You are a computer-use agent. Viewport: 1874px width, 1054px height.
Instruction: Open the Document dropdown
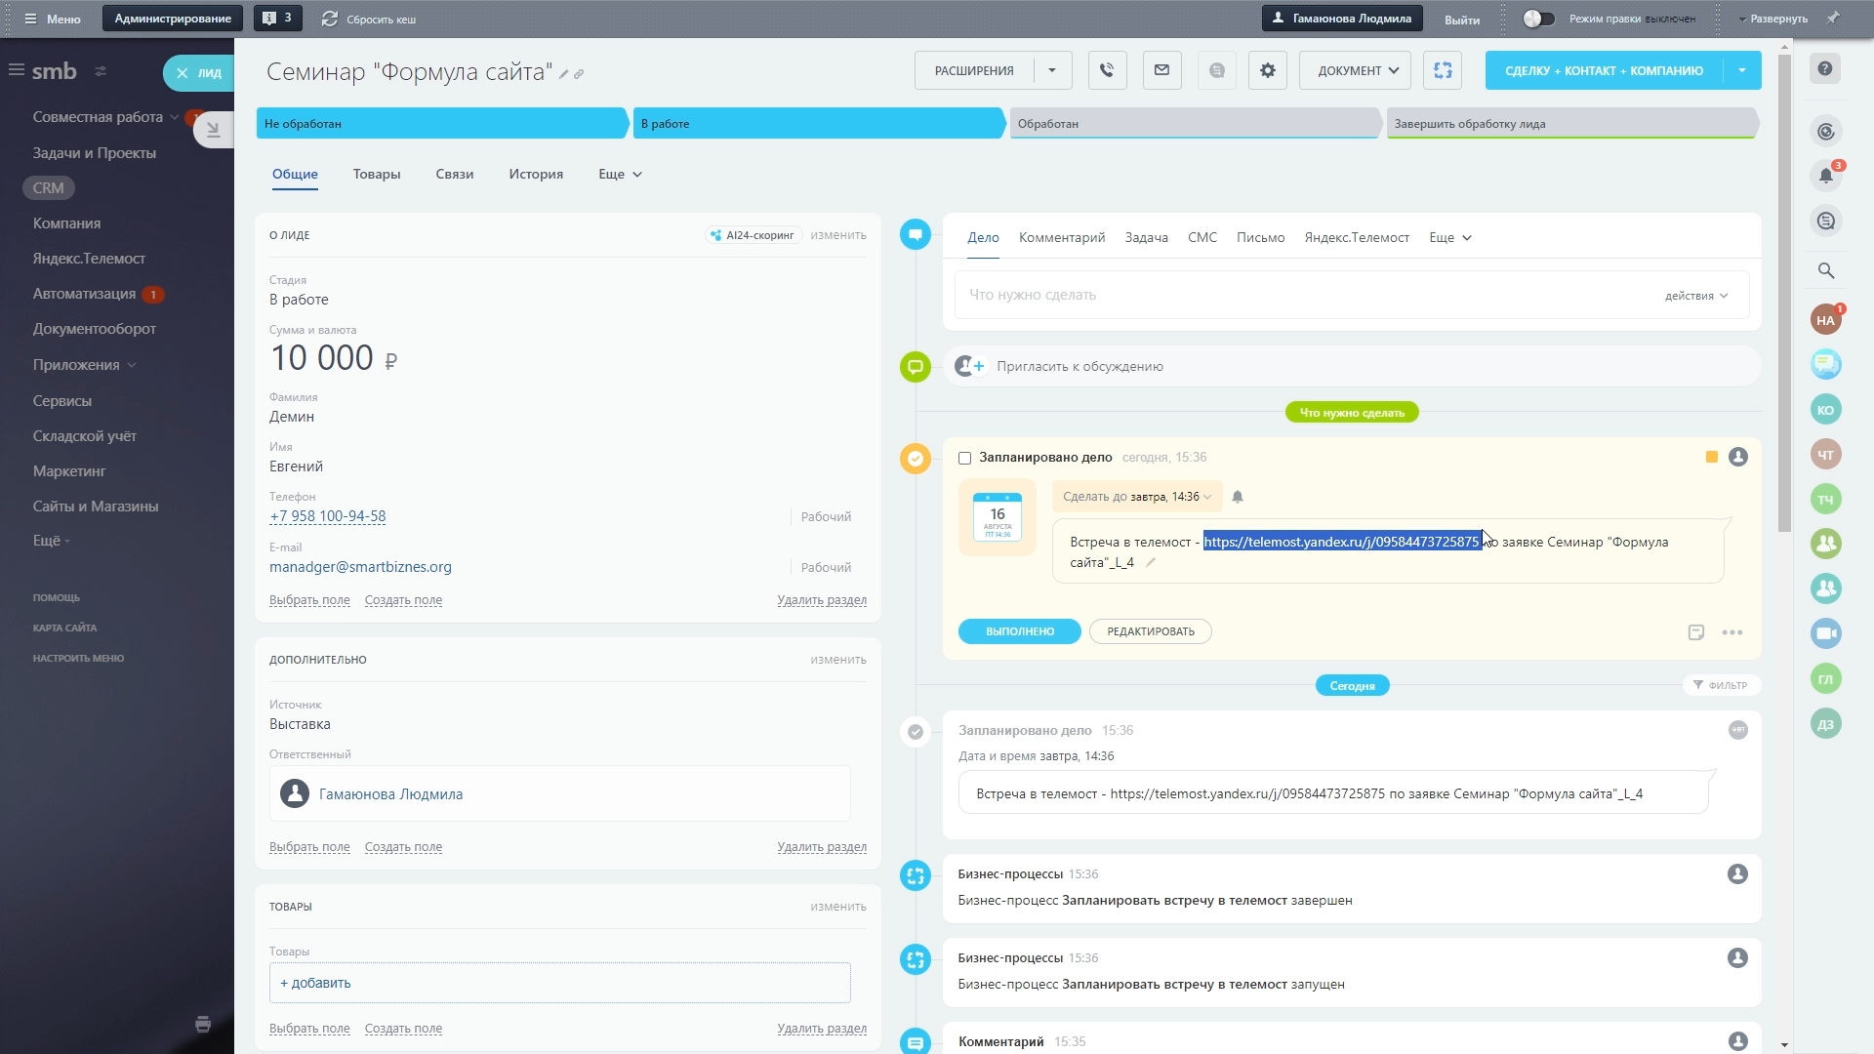(1355, 70)
